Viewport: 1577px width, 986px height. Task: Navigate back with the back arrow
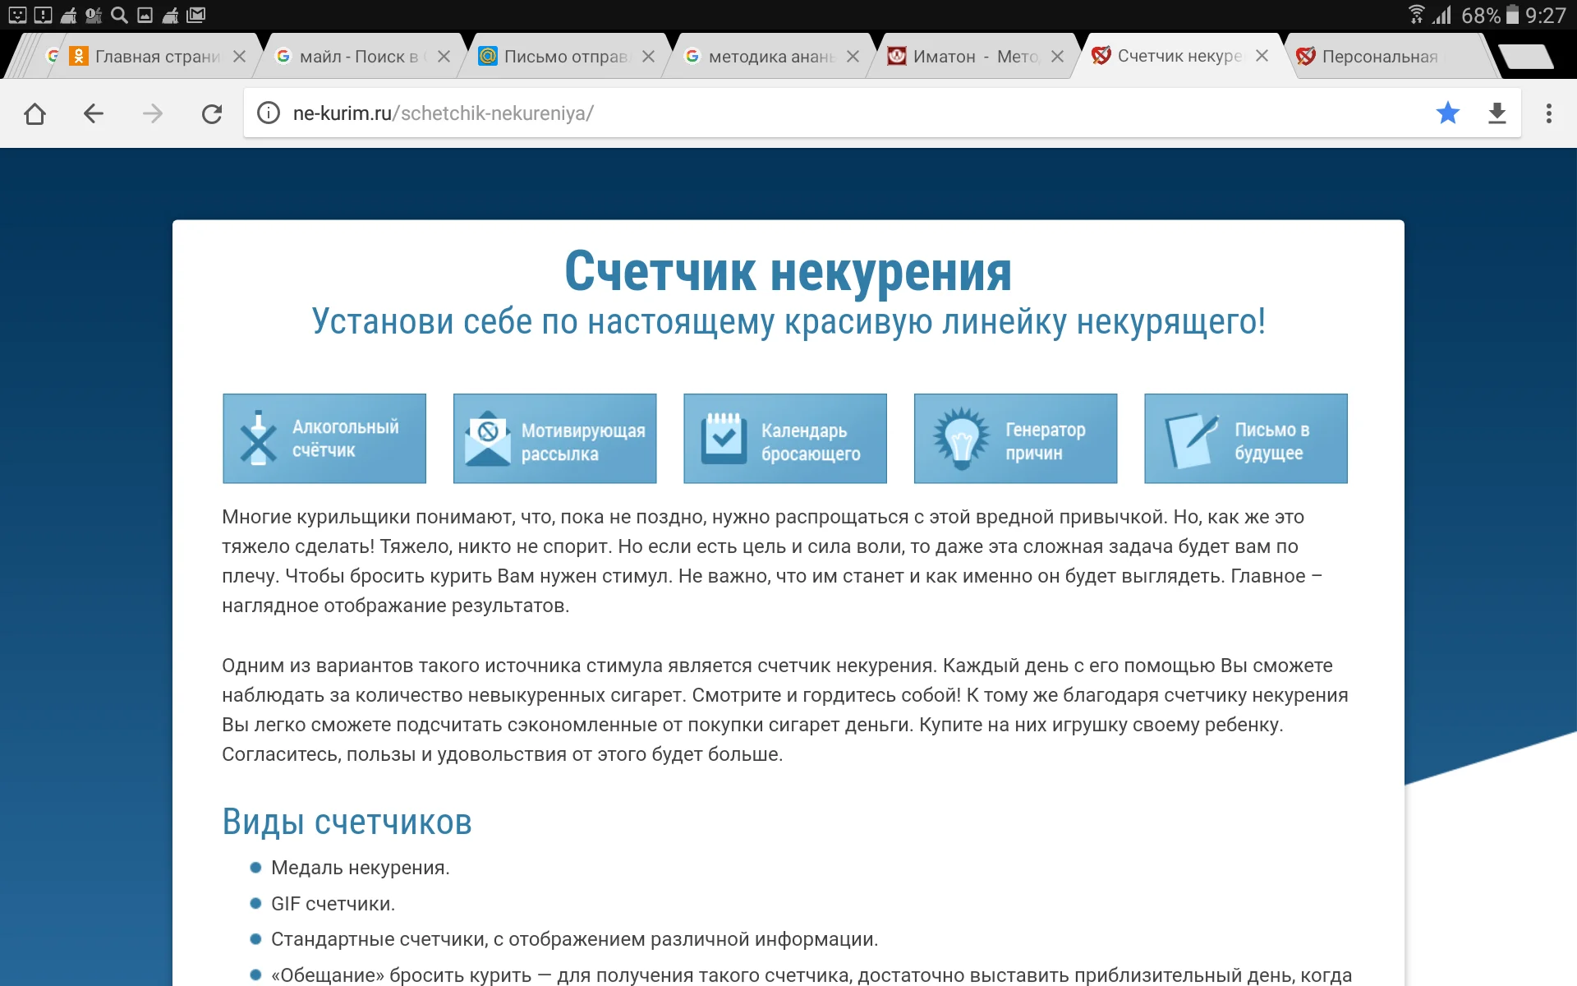tap(94, 113)
